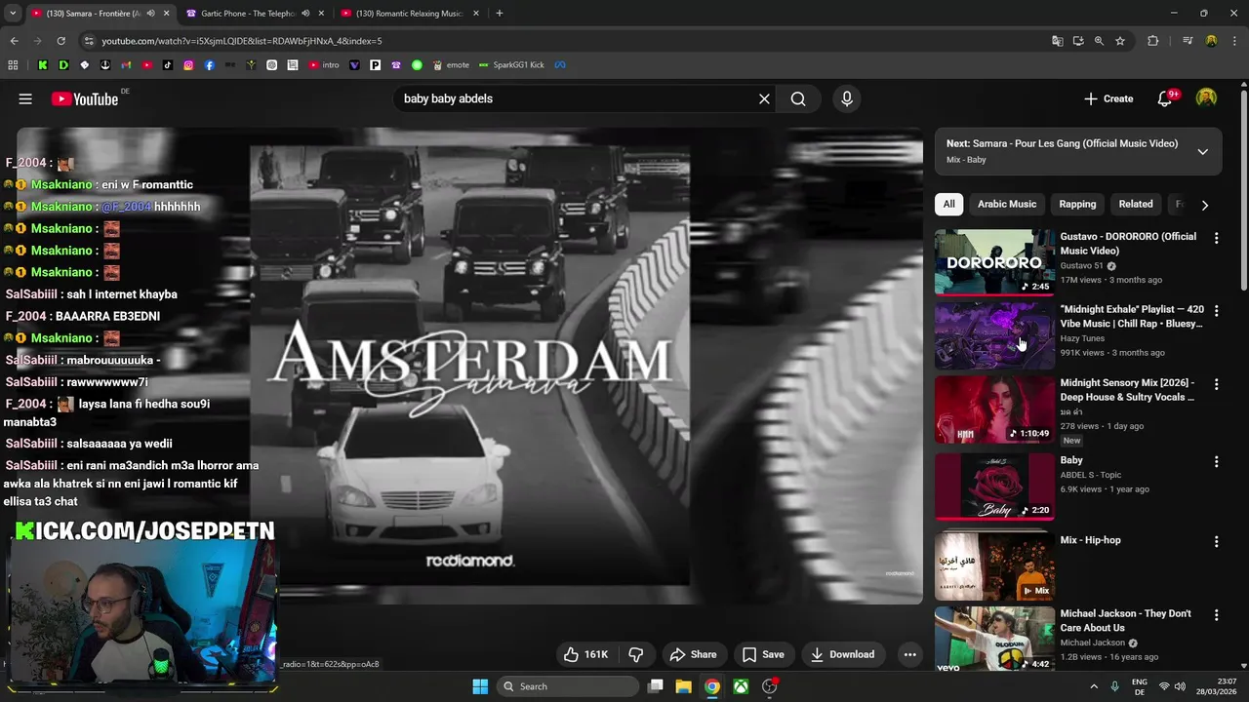Expand the Next up playlist panel

(1202, 151)
